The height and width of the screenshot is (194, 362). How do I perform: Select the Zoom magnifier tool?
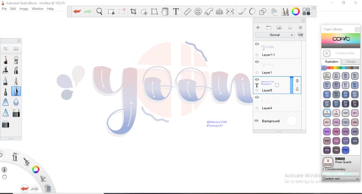tap(99, 12)
